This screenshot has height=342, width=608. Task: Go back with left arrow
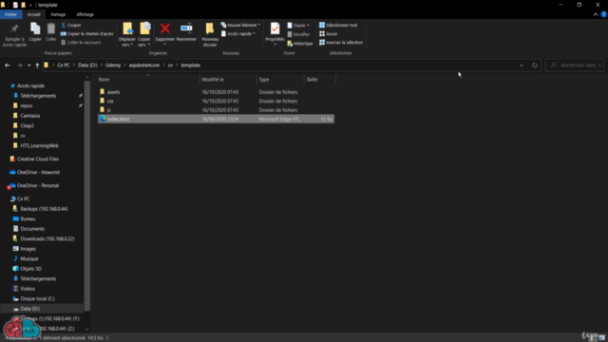tap(8, 66)
